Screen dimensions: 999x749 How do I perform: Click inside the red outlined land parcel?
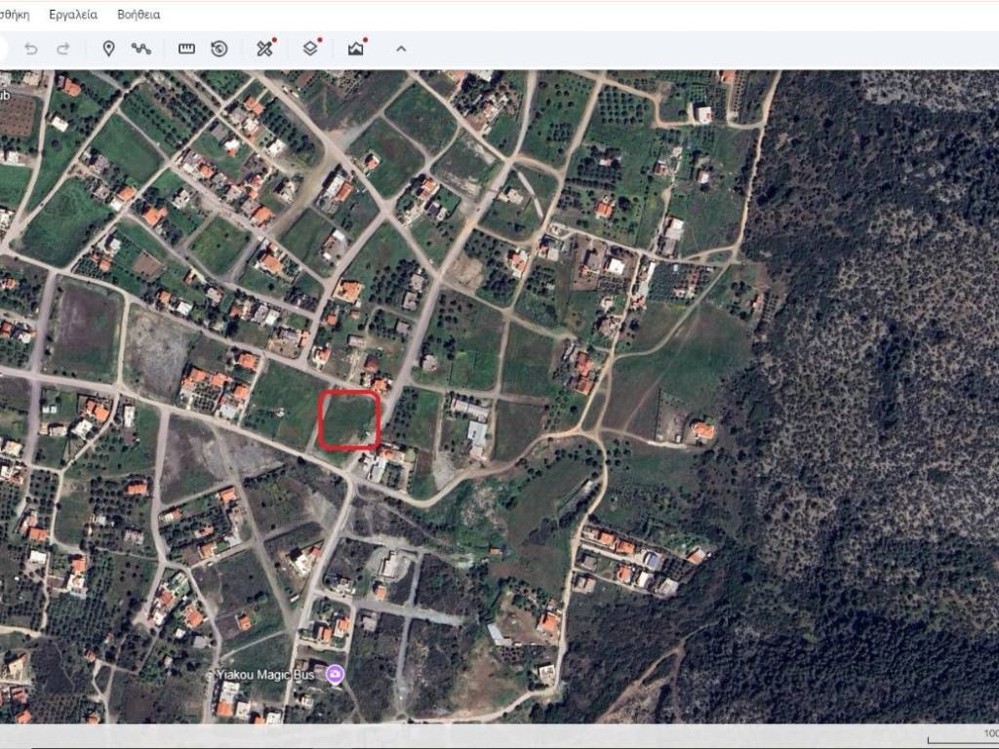348,420
